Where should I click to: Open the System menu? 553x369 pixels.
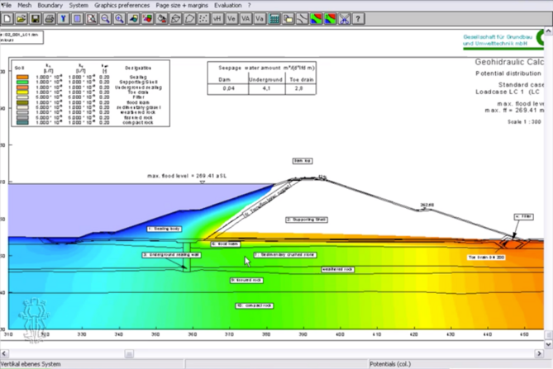(x=79, y=5)
